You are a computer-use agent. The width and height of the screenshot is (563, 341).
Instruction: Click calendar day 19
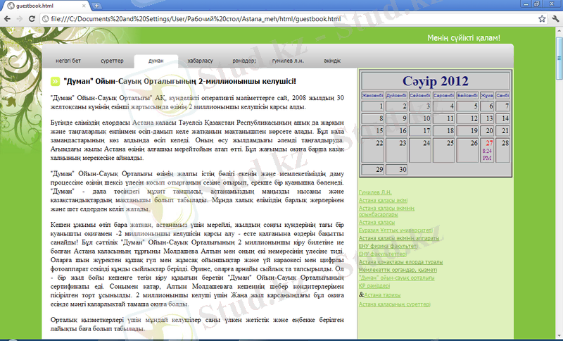pyautogui.click(x=467, y=131)
